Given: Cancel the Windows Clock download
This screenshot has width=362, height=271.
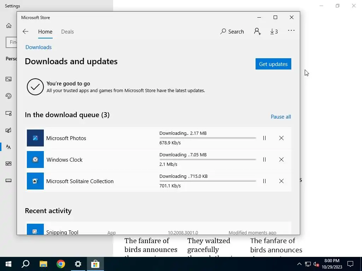Looking at the screenshot, I should 281,159.
